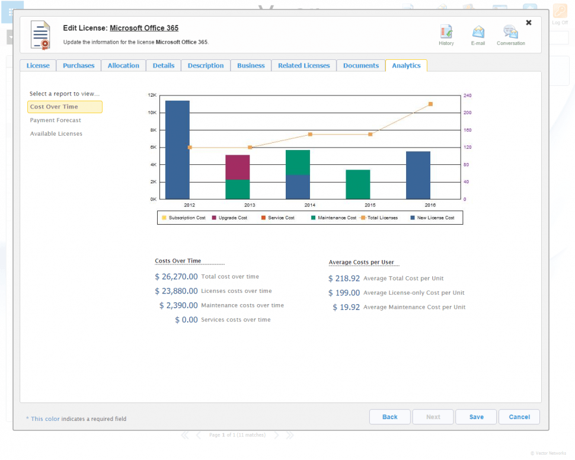Click the $ 23,880.00 licenses cost value
The height and width of the screenshot is (460, 575).
pyautogui.click(x=176, y=291)
